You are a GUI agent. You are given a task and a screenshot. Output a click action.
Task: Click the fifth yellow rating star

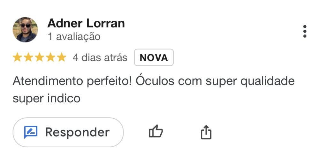(x=62, y=57)
